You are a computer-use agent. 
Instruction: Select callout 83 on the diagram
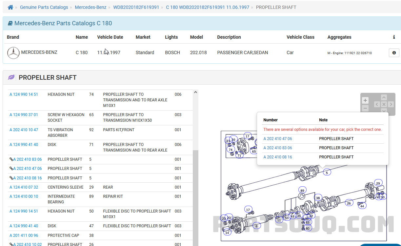307,223
